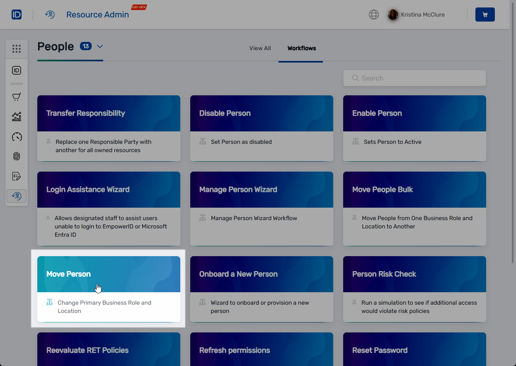
Task: Click the speedometer dashboard sidebar icon
Action: pyautogui.click(x=17, y=137)
